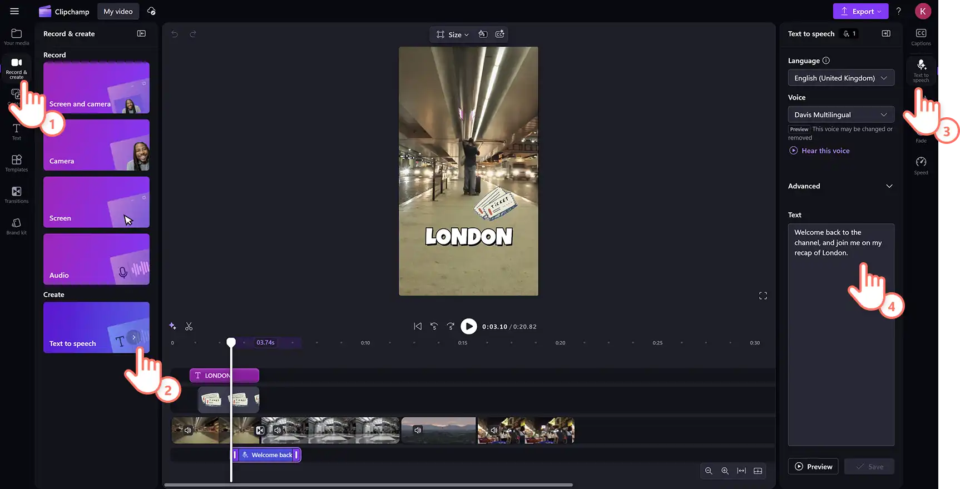The width and height of the screenshot is (960, 489).
Task: Toggle mute on the last video clip
Action: [x=494, y=430]
